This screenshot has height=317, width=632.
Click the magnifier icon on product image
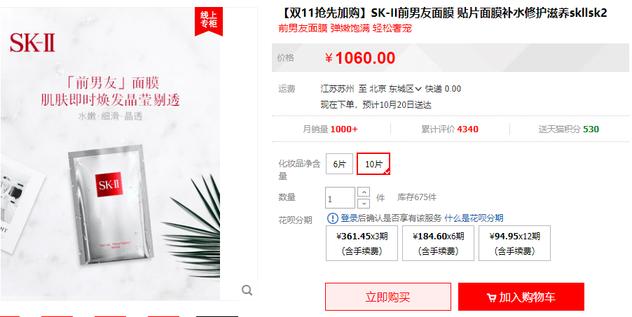pos(247,290)
